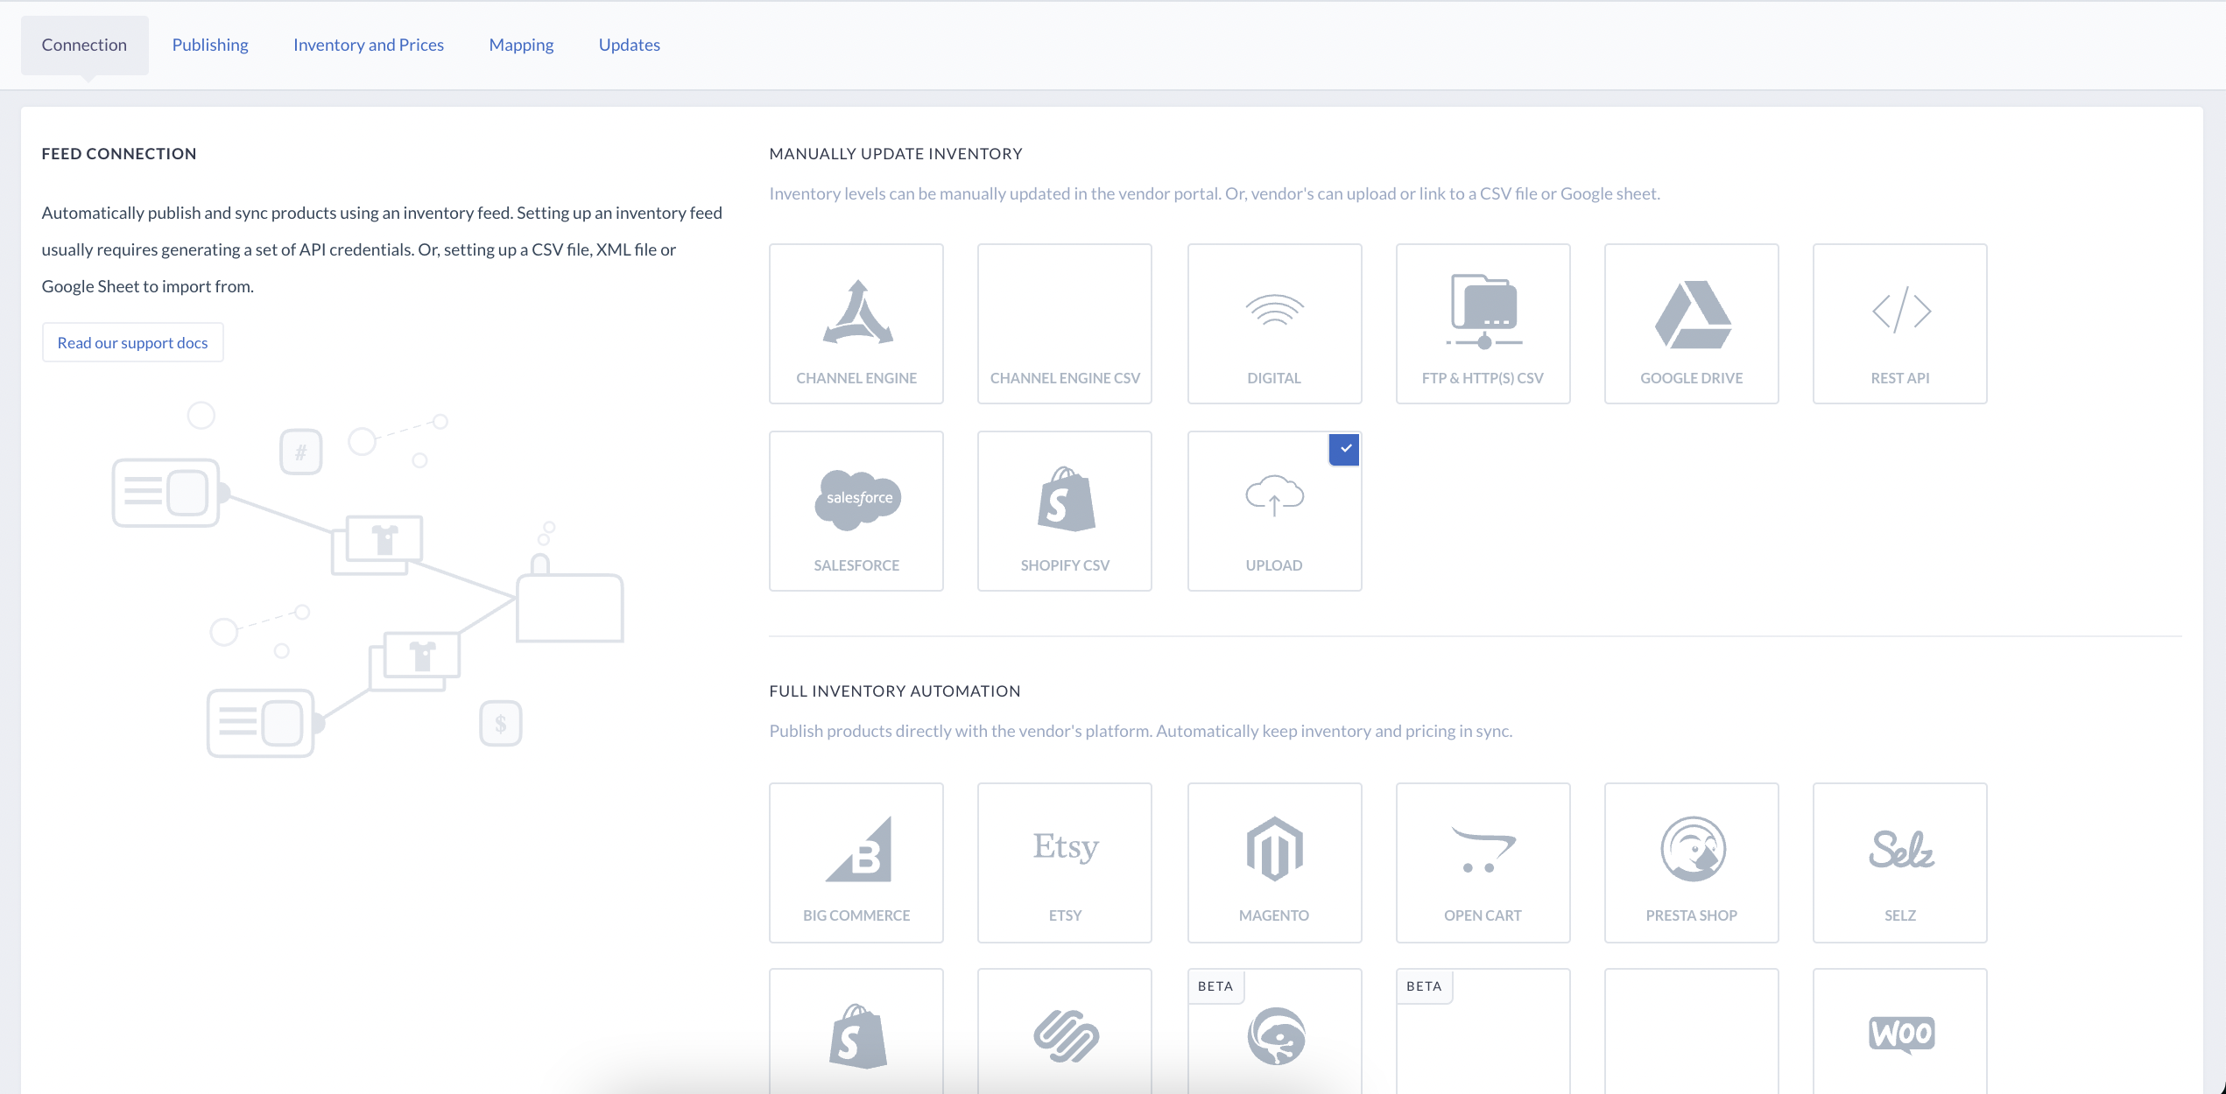Choose the Channel Engine CSV card
The image size is (2226, 1094).
click(x=1064, y=323)
